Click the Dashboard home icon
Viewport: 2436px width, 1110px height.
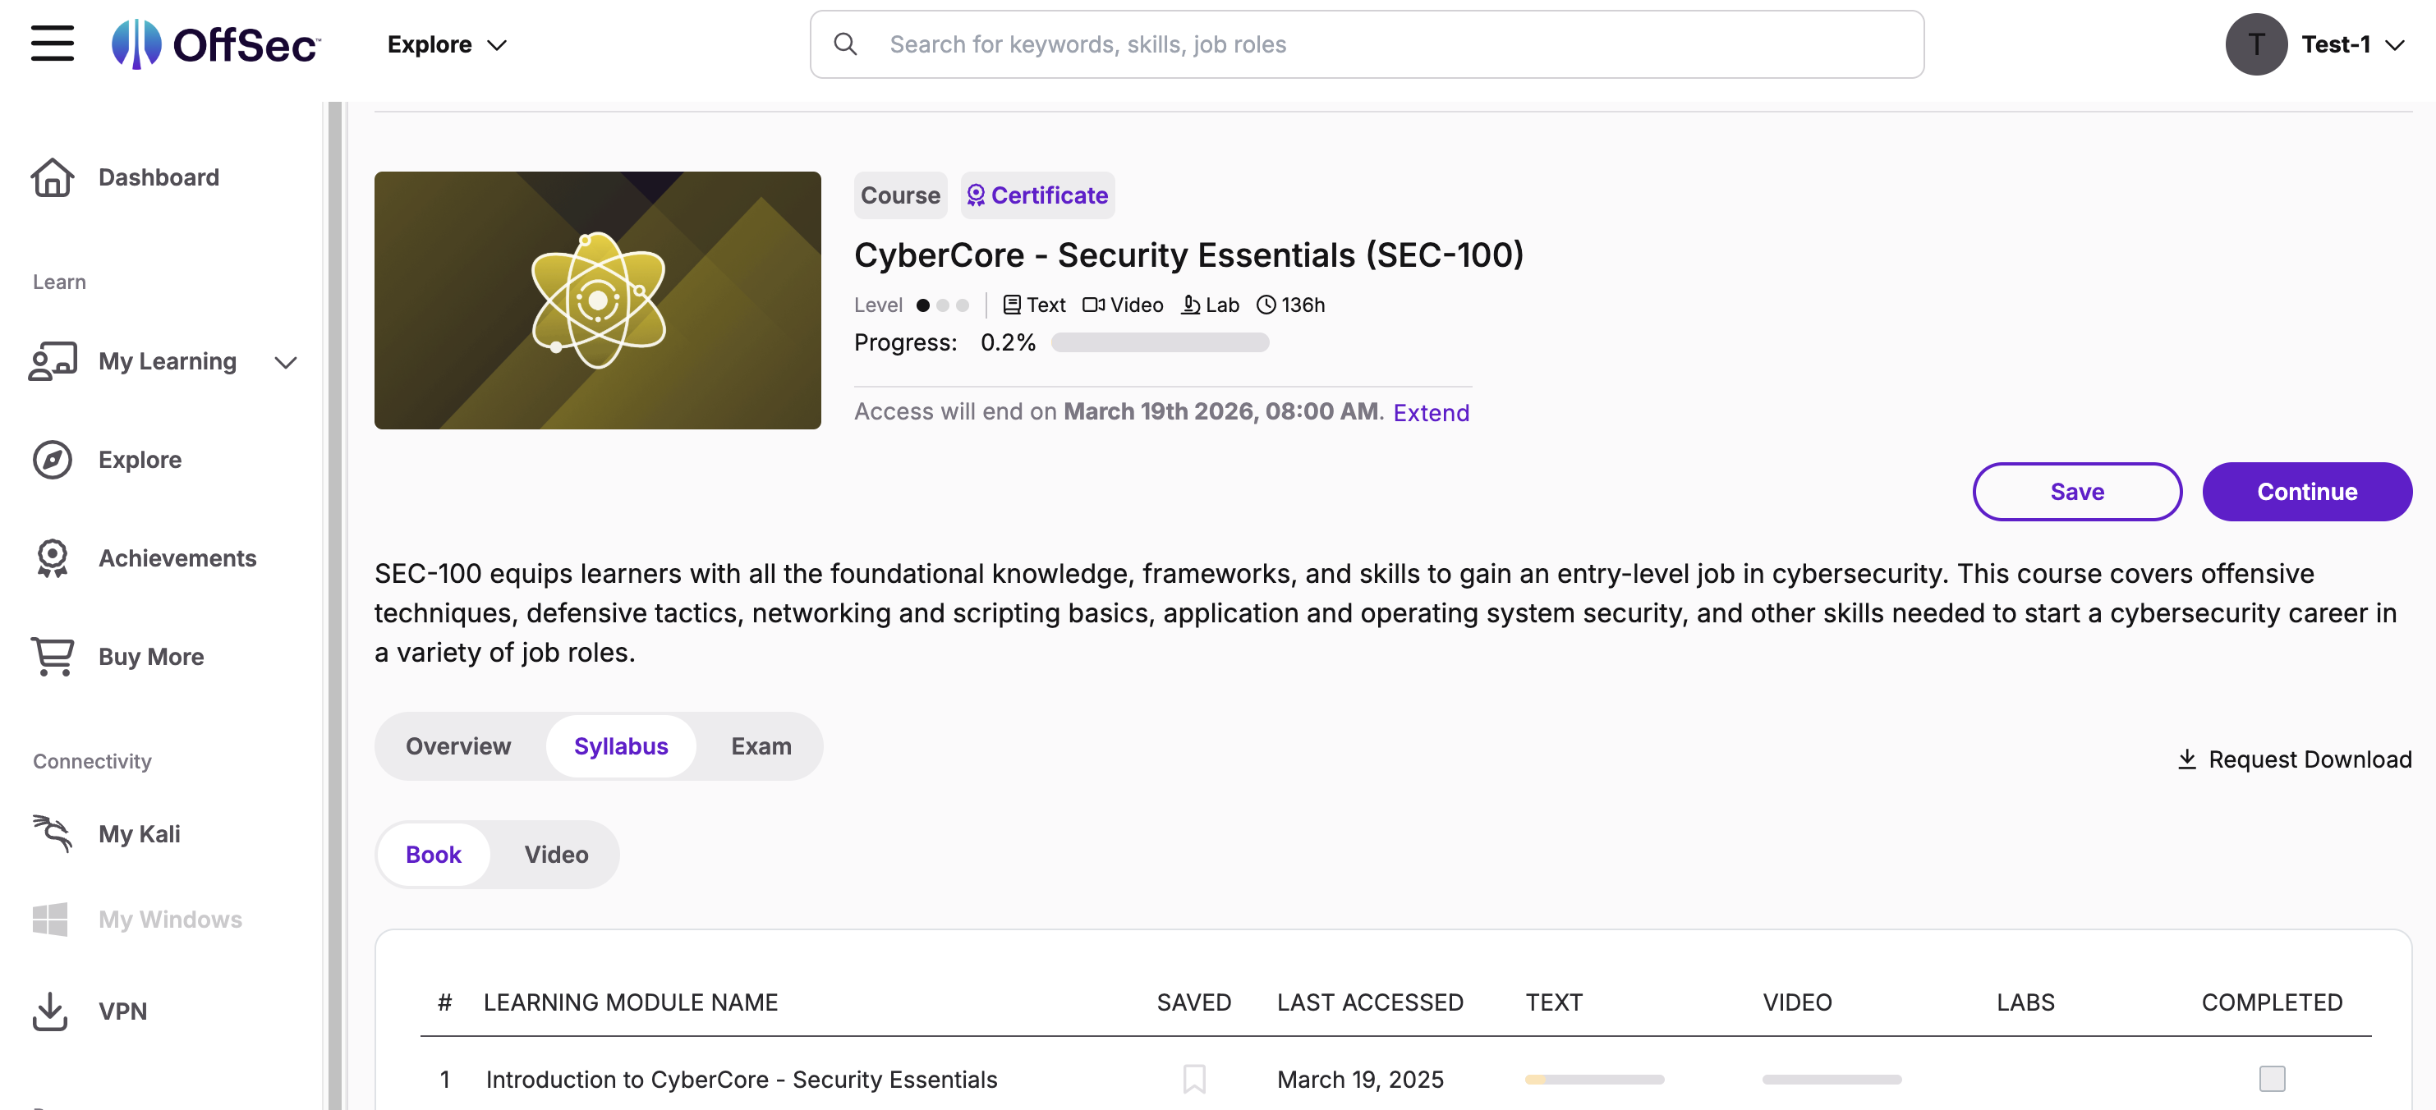point(52,177)
